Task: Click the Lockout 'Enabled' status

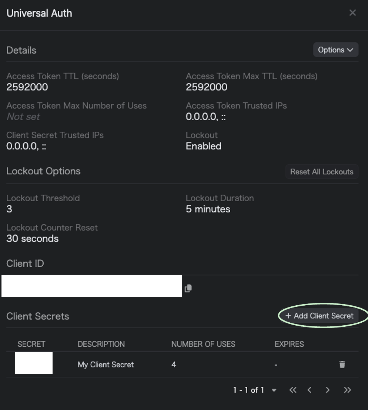Action: click(204, 146)
